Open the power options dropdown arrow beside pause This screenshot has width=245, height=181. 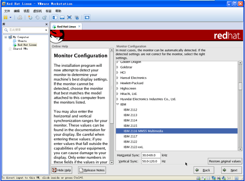(10, 17)
